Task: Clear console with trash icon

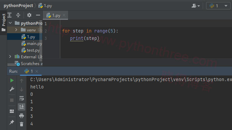Action: point(22,124)
